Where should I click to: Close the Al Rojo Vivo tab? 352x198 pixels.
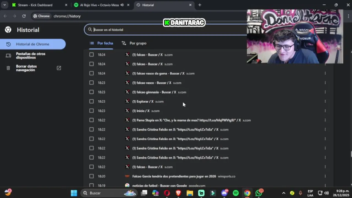point(128,5)
